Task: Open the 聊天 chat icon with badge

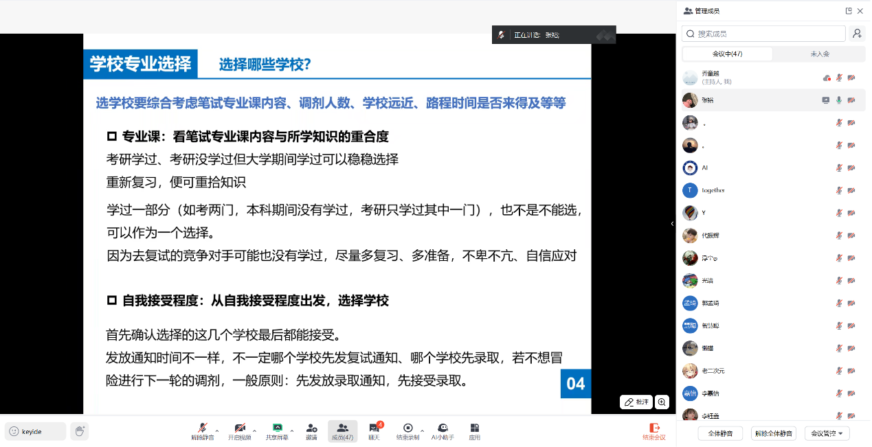Action: click(x=374, y=428)
